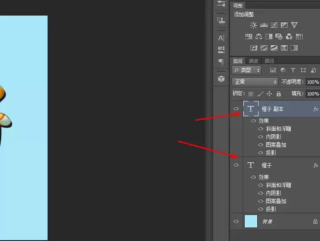Toggle 投影 effect on 橙子 layer
Image resolution: width=320 pixels, height=241 pixels.
pyautogui.click(x=261, y=209)
